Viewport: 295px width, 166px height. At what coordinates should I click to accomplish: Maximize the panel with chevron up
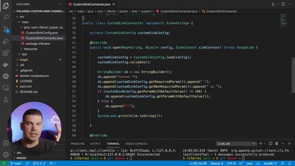pos(283,143)
